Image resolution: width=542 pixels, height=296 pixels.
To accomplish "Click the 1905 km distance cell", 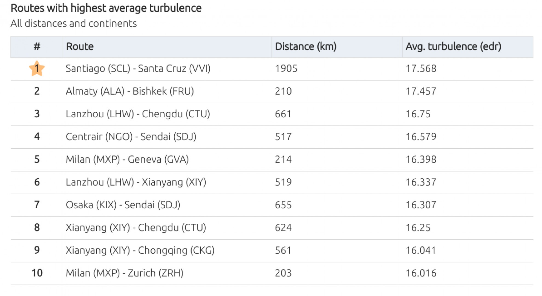I will pos(286,69).
